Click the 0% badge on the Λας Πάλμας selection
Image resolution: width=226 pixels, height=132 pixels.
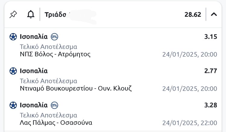[x=55, y=105]
